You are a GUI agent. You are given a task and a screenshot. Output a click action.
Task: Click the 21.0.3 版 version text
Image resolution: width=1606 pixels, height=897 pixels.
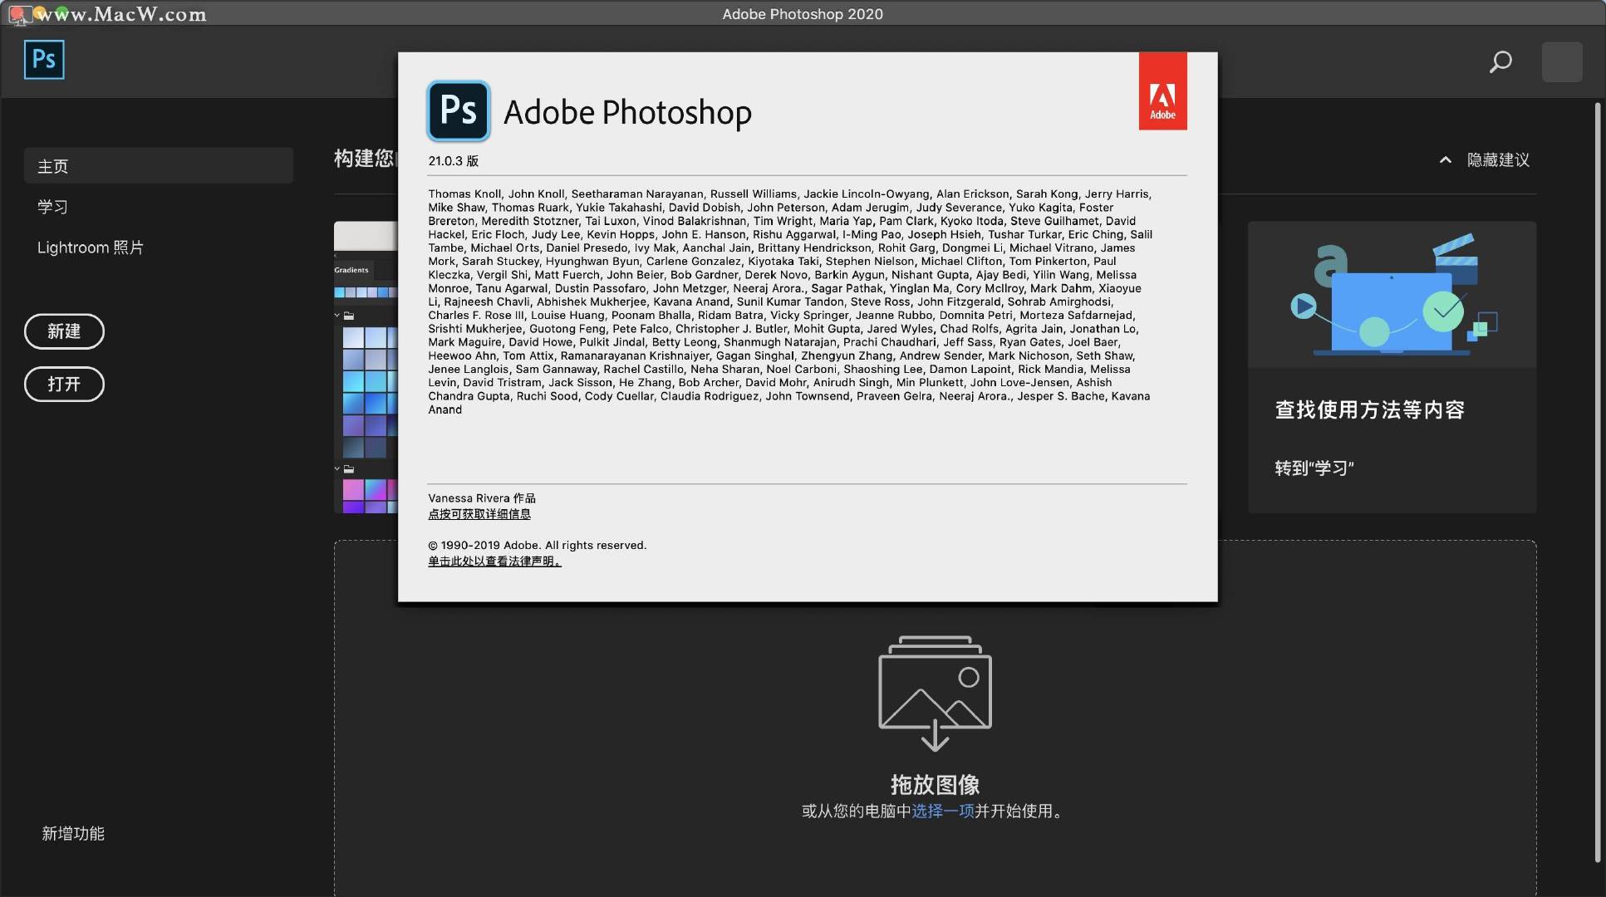pyautogui.click(x=454, y=161)
